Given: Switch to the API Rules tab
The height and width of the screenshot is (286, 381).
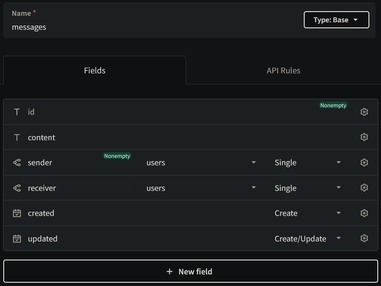Looking at the screenshot, I should coord(283,71).
